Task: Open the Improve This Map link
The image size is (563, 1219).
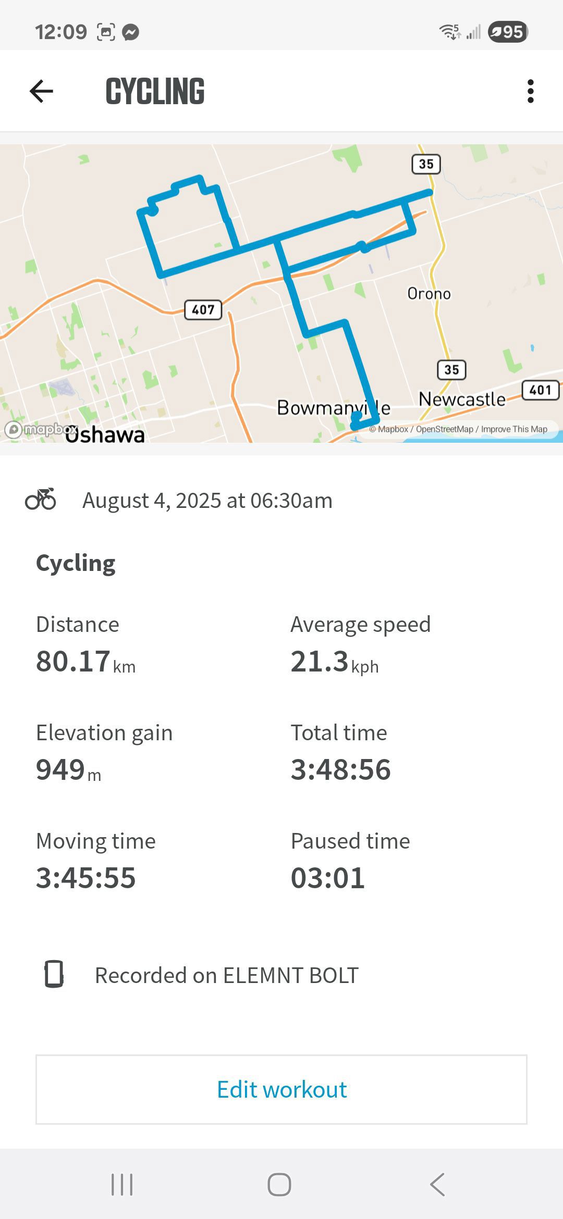Action: pyautogui.click(x=514, y=429)
